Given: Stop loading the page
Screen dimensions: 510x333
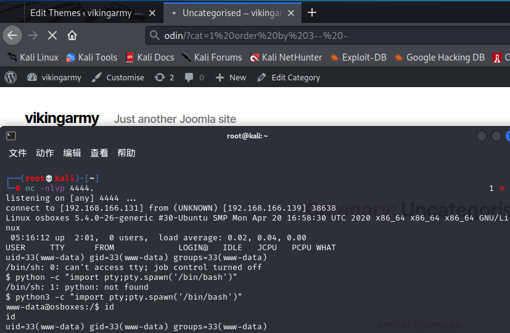Looking at the screenshot, I should [x=52, y=35].
